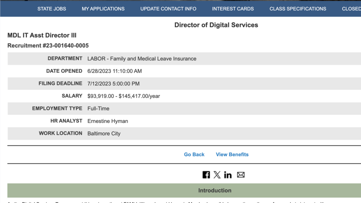The image size is (361, 203).
Task: Share the job via LinkedIn icon
Action: coord(228,175)
